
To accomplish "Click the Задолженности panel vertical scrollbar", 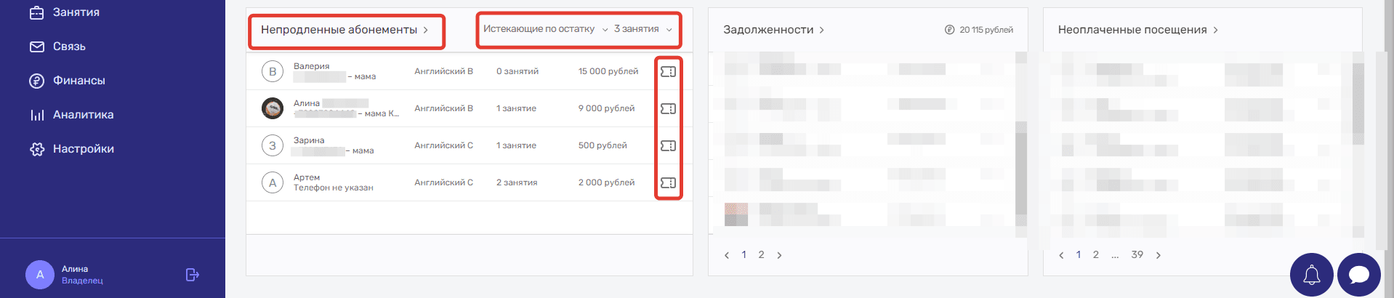I will click(1020, 167).
